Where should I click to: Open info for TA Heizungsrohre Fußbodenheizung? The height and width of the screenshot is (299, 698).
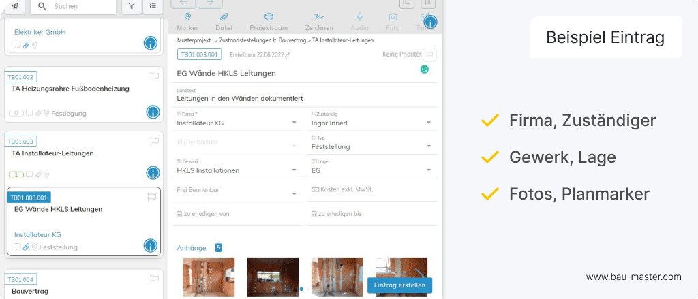pyautogui.click(x=153, y=112)
